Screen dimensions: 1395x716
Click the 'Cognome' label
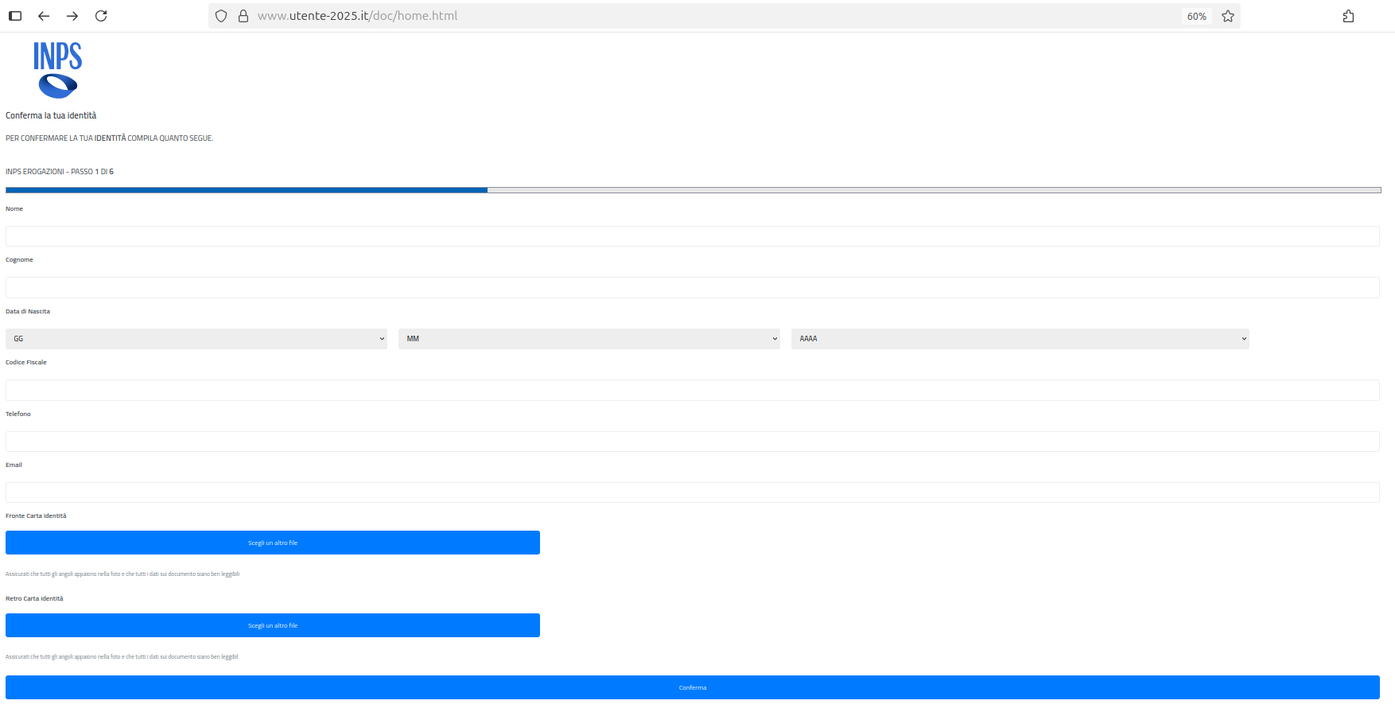[19, 259]
